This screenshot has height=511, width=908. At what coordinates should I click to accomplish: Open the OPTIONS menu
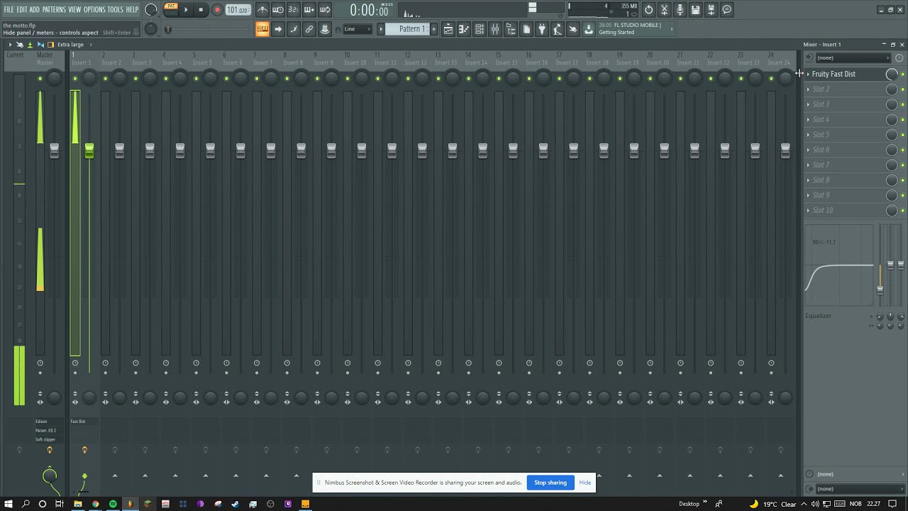coord(94,10)
